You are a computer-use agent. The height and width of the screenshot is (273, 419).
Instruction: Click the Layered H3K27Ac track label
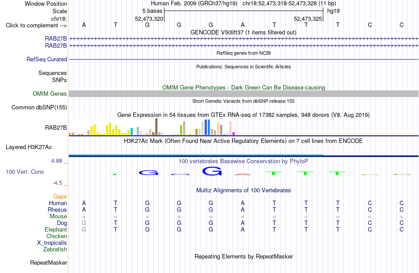pos(29,147)
